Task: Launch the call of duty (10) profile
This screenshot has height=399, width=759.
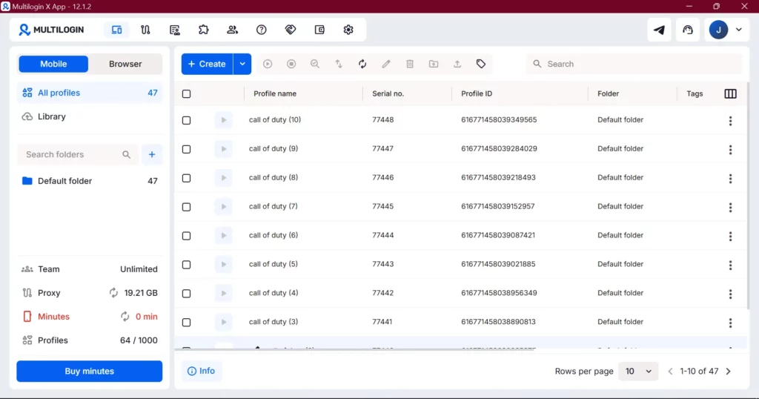Action: point(223,120)
